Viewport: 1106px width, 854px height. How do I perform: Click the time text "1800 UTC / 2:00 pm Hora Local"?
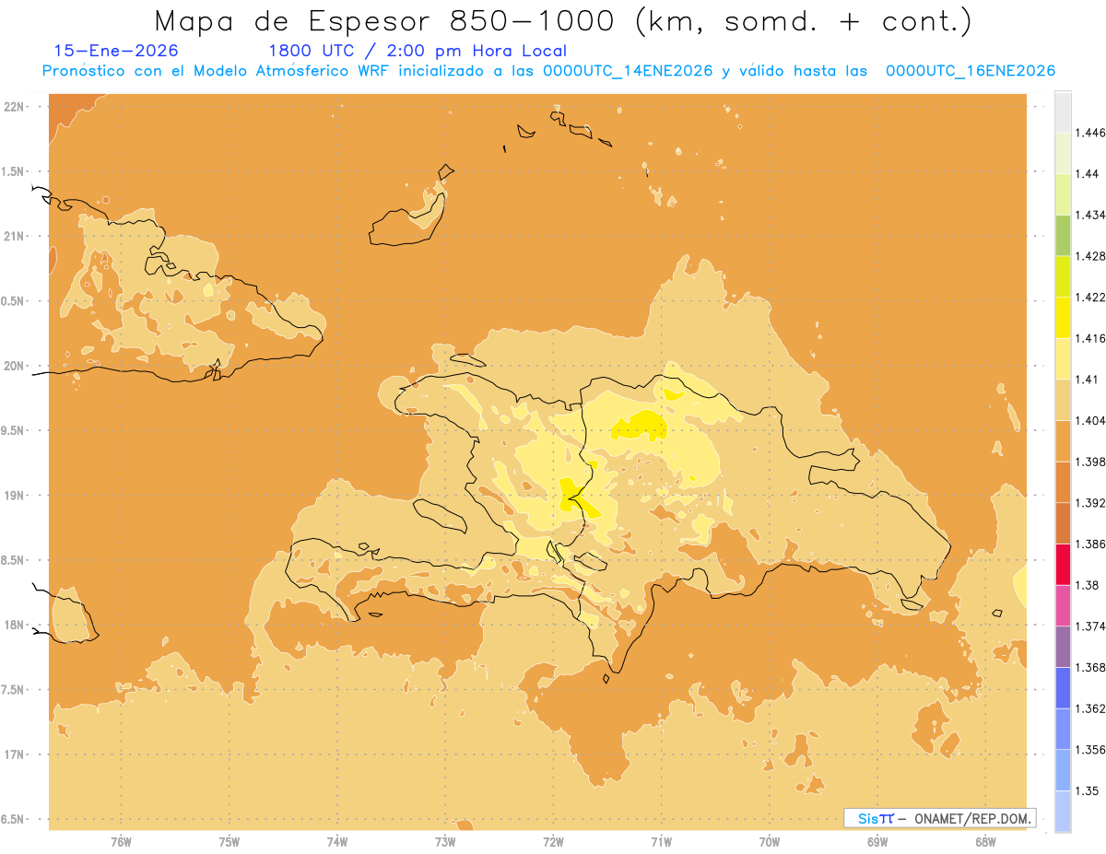(417, 51)
